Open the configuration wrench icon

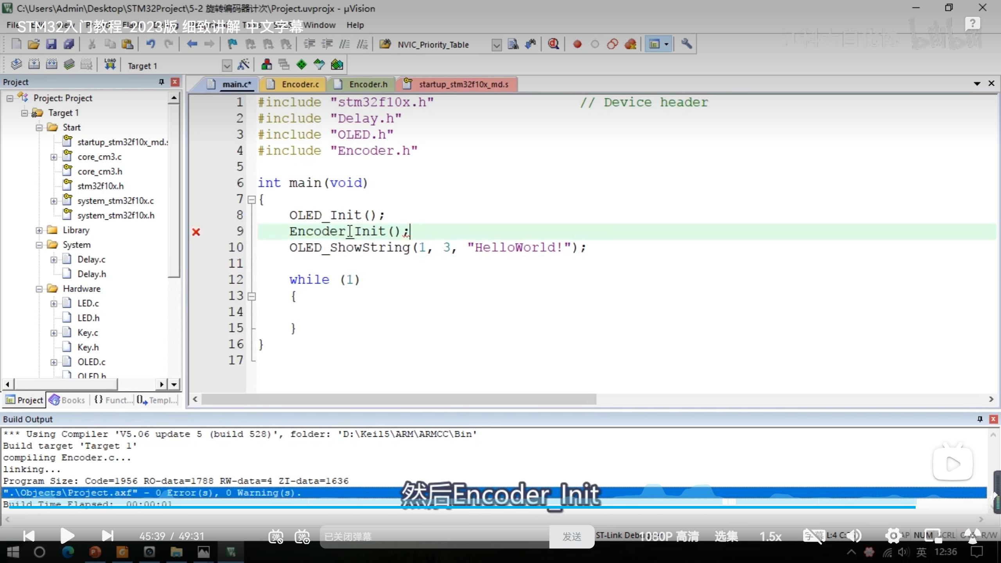[x=686, y=44]
